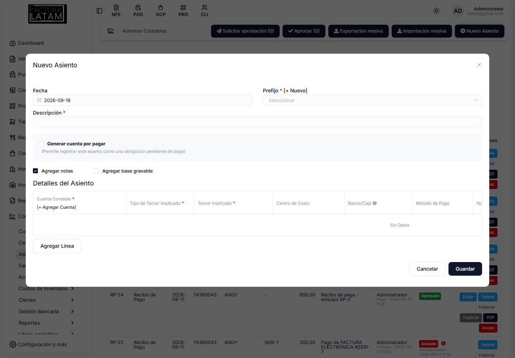515x358 pixels.
Task: Click the [+ Agregar Cuenta] link
Action: tap(57, 207)
